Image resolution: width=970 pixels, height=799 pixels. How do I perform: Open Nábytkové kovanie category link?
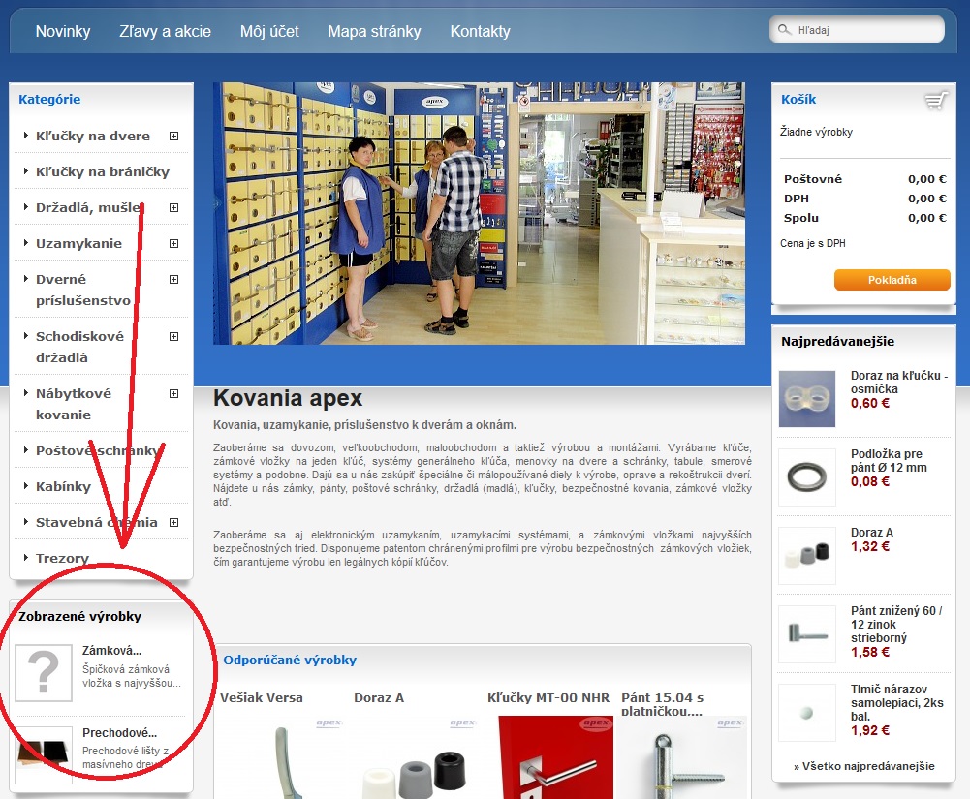click(x=74, y=405)
